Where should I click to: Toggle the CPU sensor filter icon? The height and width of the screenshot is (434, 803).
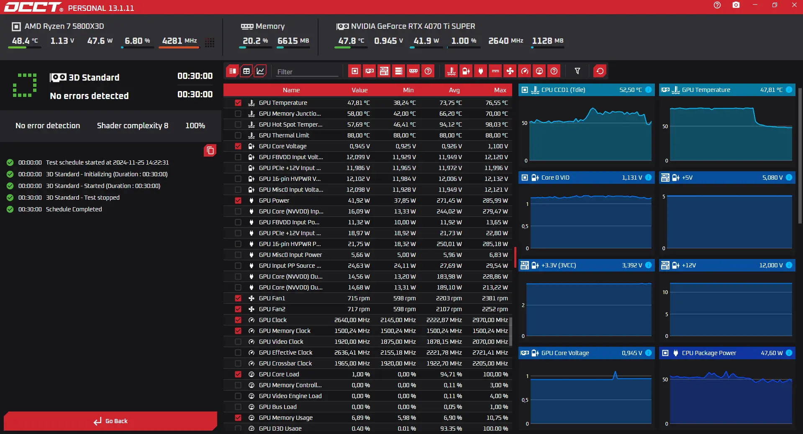355,71
